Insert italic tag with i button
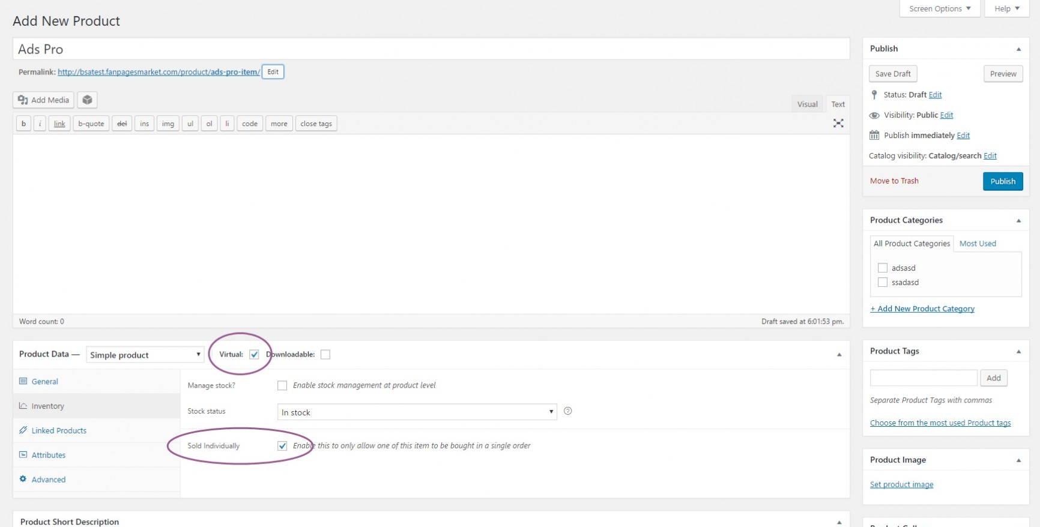This screenshot has height=527, width=1040. pyautogui.click(x=40, y=124)
